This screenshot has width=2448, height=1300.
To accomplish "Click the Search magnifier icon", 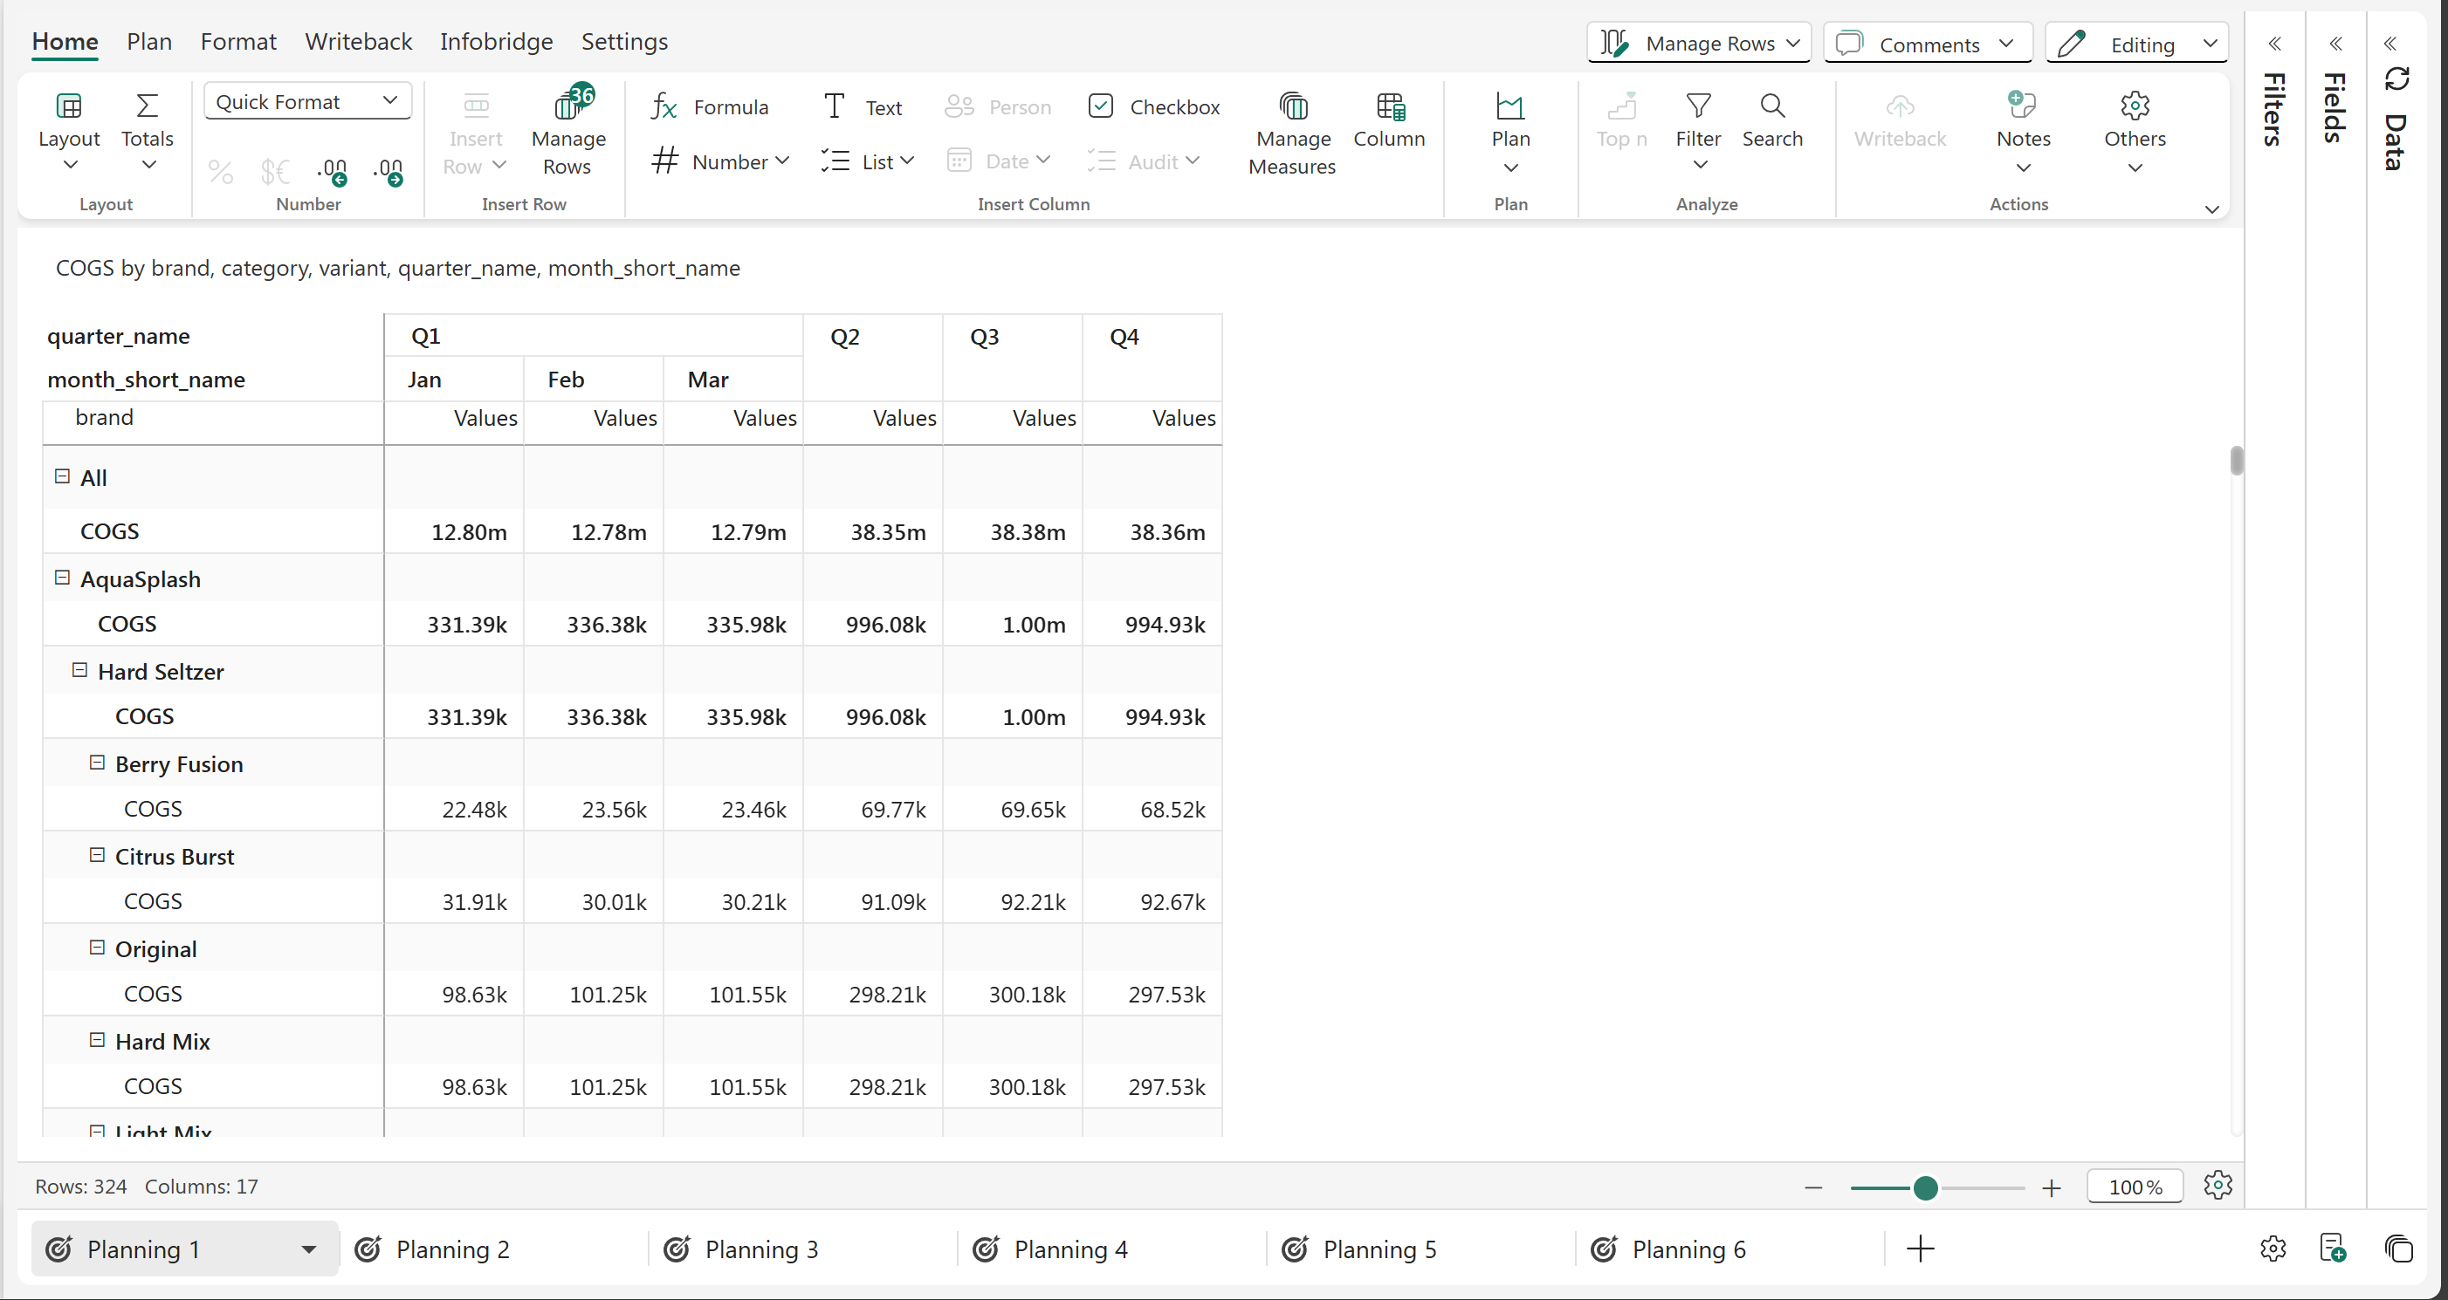I will point(1771,106).
